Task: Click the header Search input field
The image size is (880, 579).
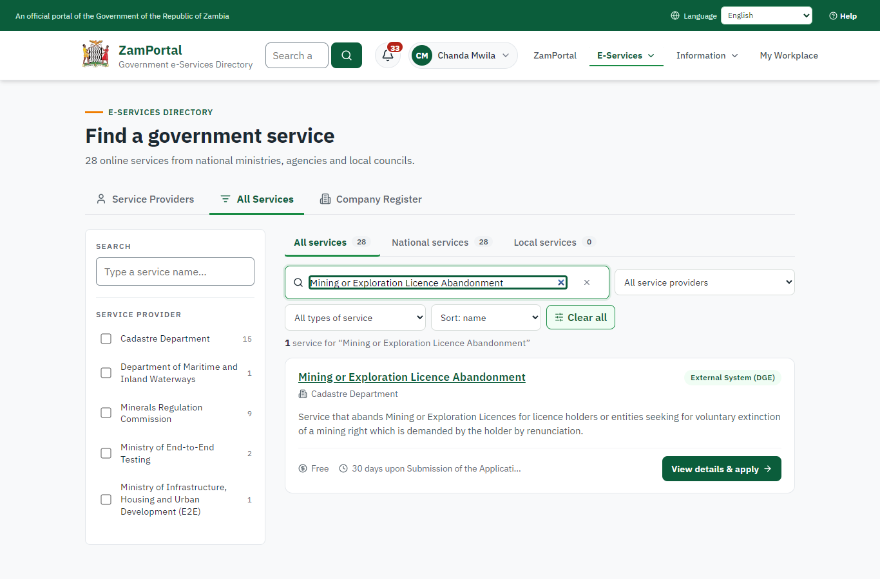Action: 297,55
